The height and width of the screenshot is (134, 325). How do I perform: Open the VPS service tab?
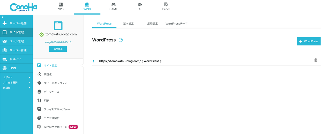[61, 7]
